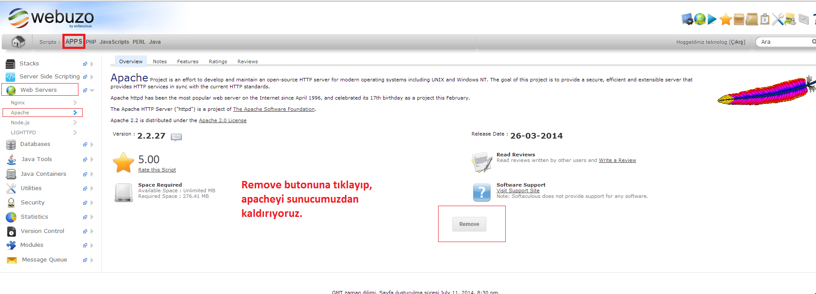
Task: Open the Reviews tab
Action: coord(247,61)
